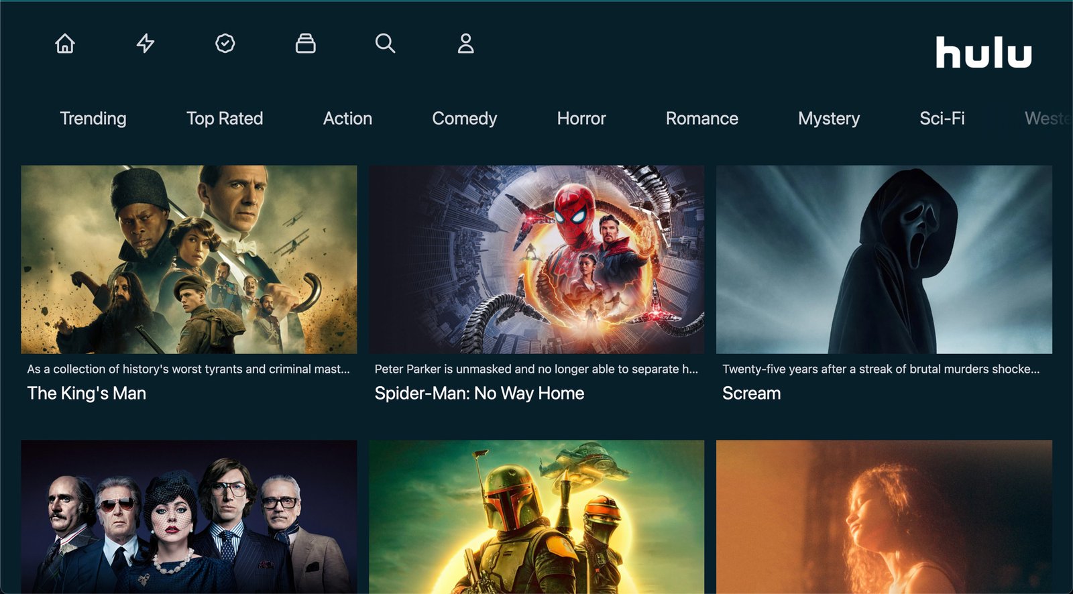Screen dimensions: 1073x594
Task: Open the account profile icon
Action: point(466,44)
